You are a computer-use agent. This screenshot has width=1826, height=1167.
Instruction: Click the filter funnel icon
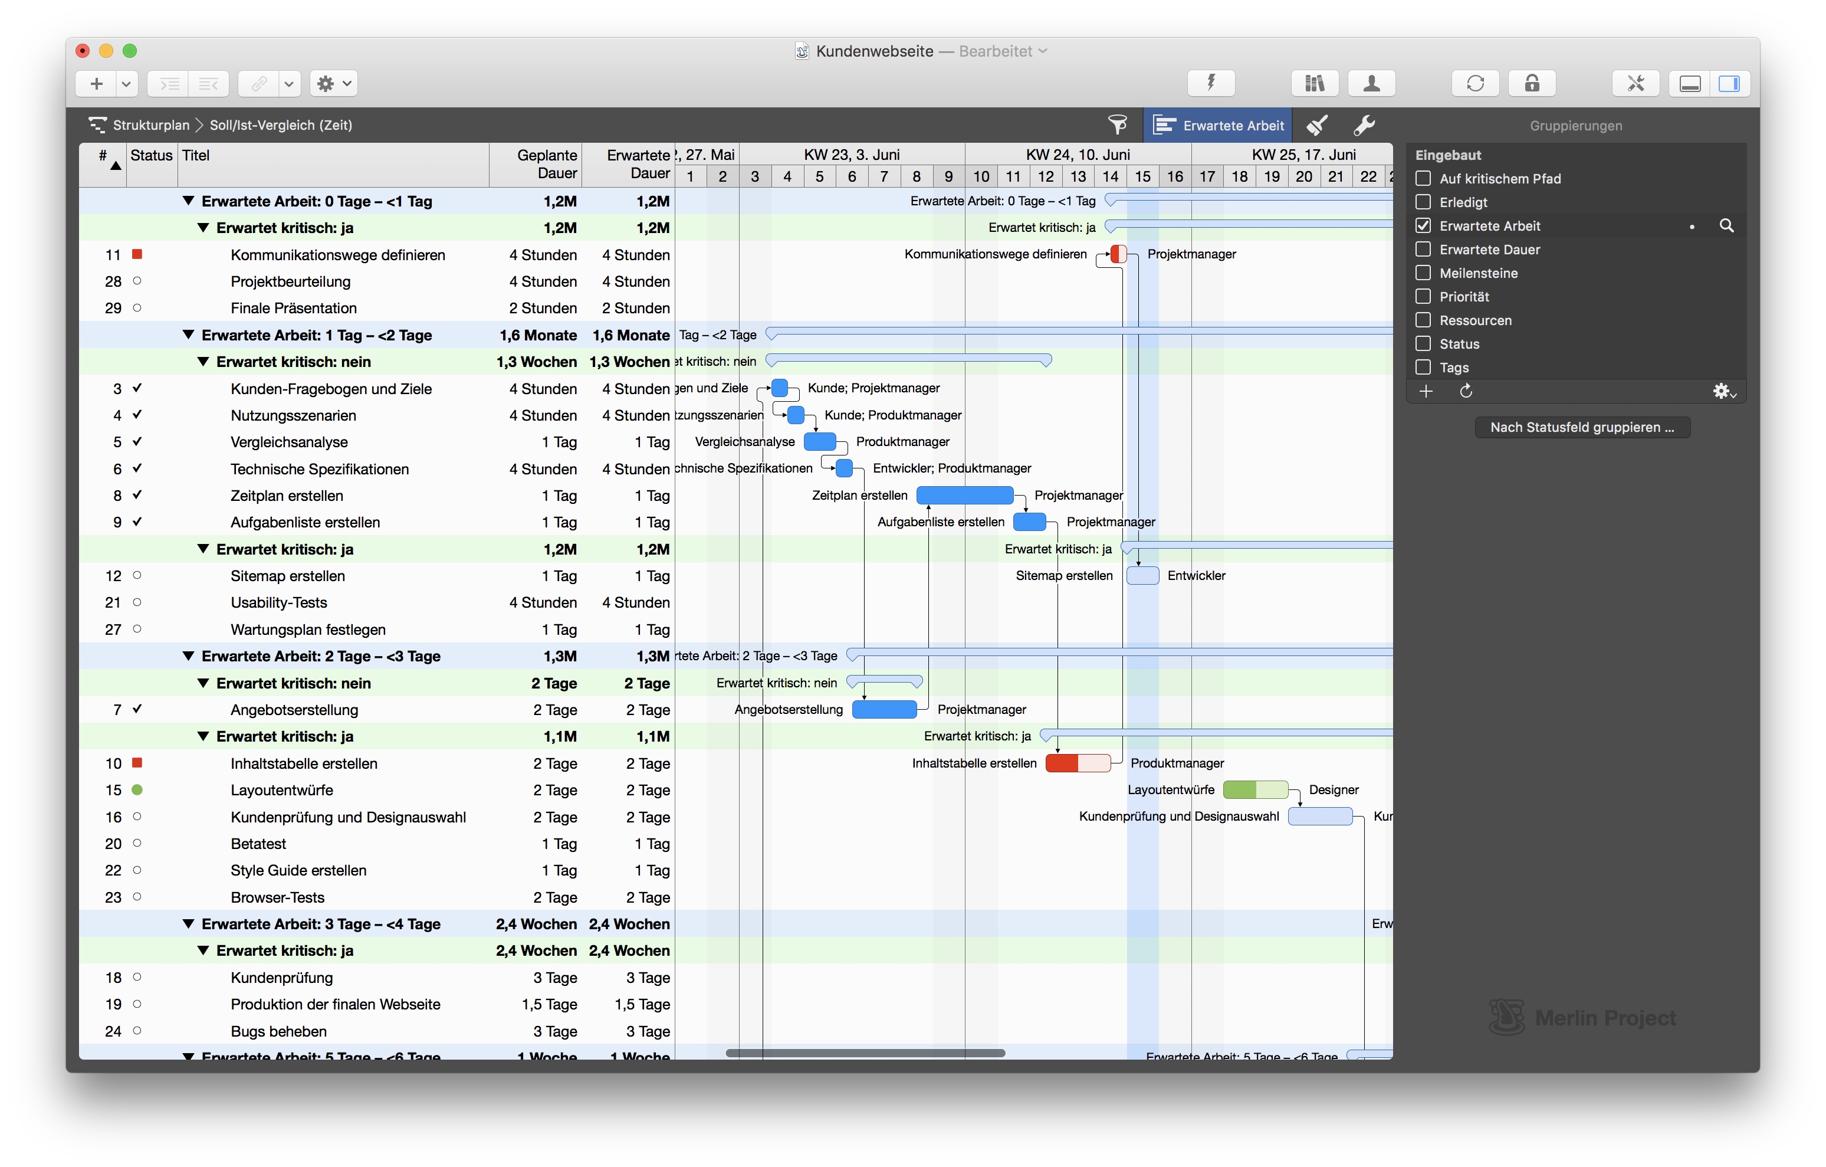click(x=1117, y=124)
